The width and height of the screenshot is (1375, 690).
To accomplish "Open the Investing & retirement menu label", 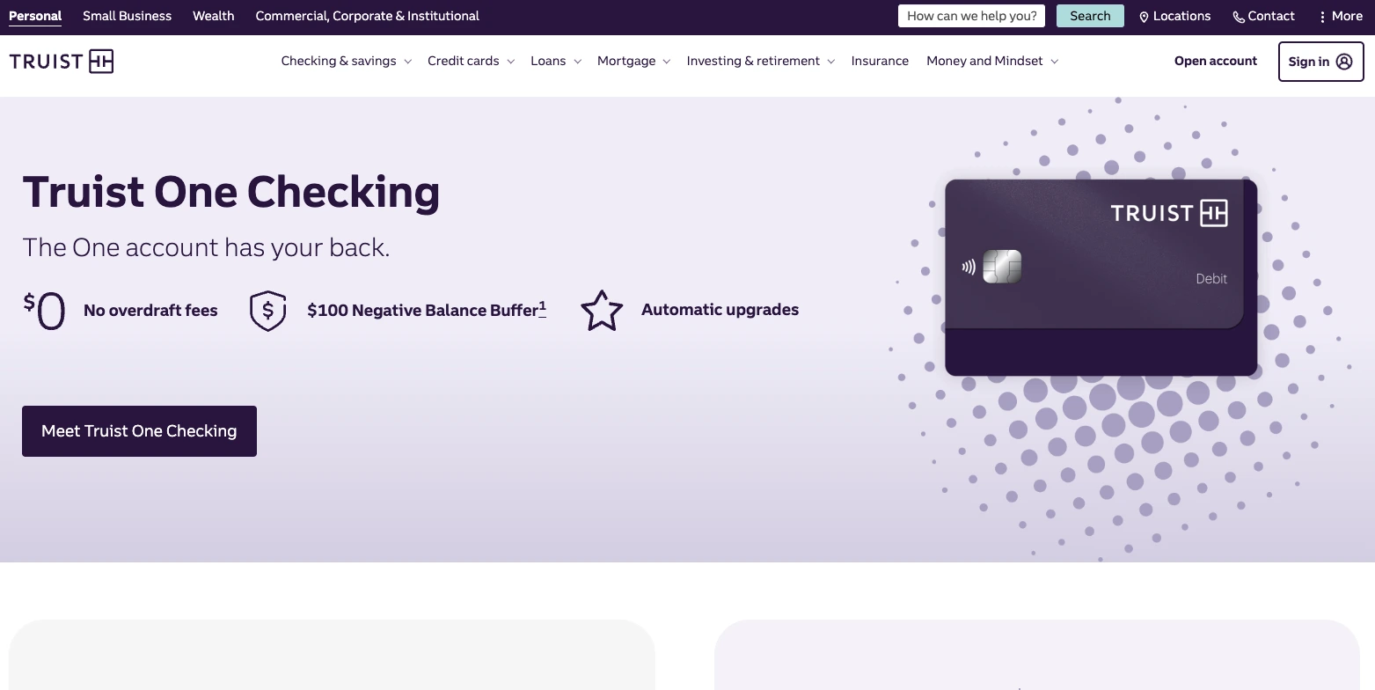I will click(753, 61).
